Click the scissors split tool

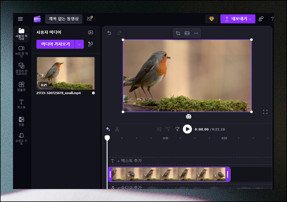point(117,129)
